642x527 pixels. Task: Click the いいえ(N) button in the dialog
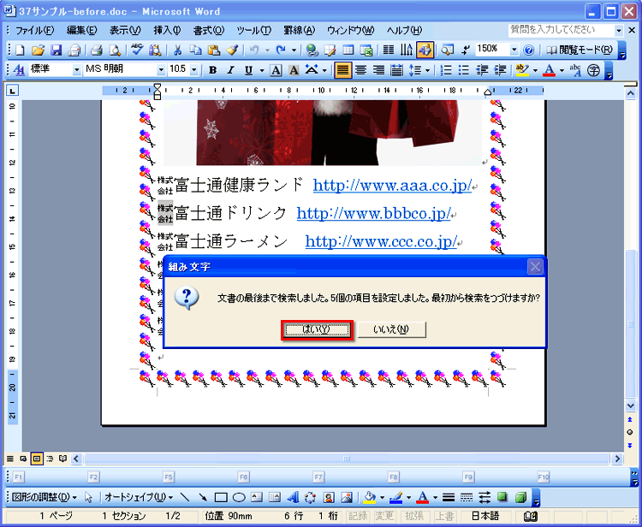coord(391,329)
